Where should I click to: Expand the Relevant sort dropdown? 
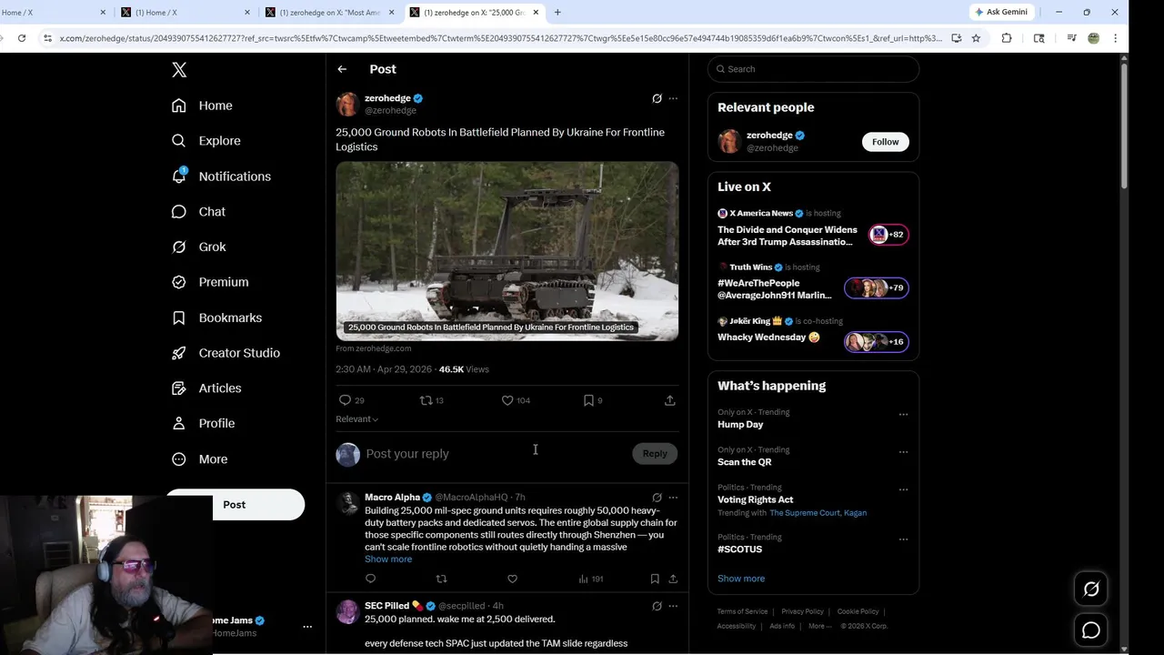coord(356,419)
